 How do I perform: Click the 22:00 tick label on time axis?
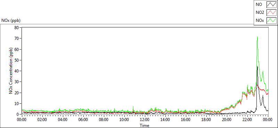pyautogui.click(x=247, y=120)
